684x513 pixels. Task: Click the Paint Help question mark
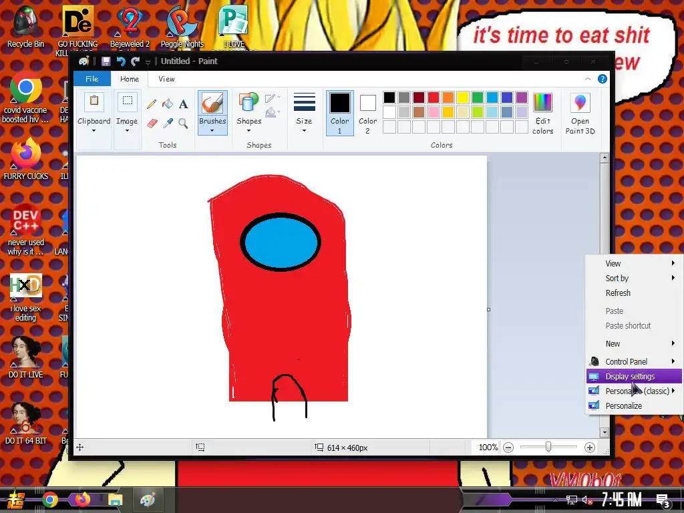pos(602,79)
